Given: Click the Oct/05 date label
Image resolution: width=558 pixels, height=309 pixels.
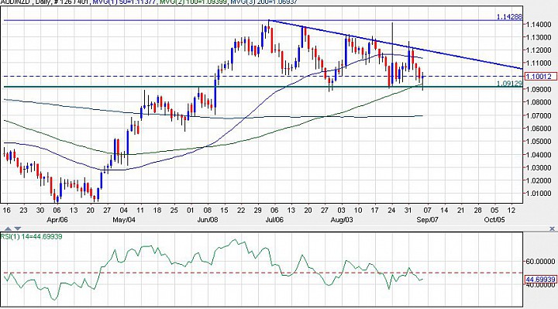Looking at the screenshot, I should 494,220.
